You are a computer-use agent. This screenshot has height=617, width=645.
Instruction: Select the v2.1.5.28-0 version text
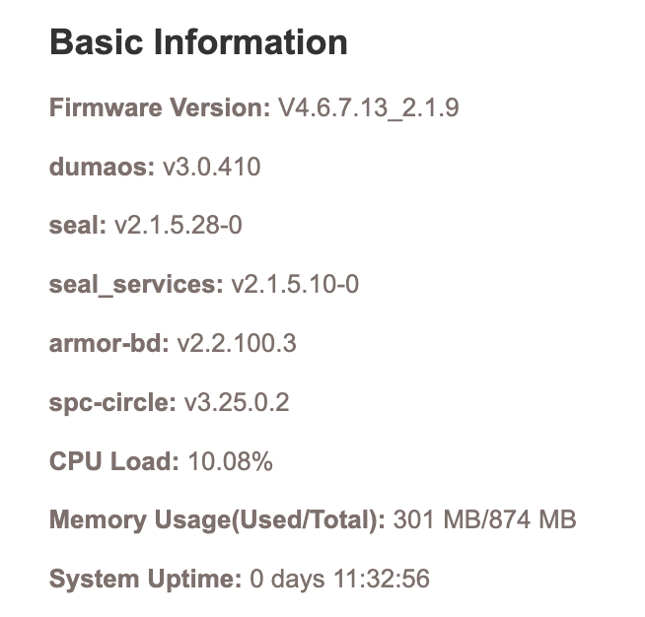click(x=178, y=226)
